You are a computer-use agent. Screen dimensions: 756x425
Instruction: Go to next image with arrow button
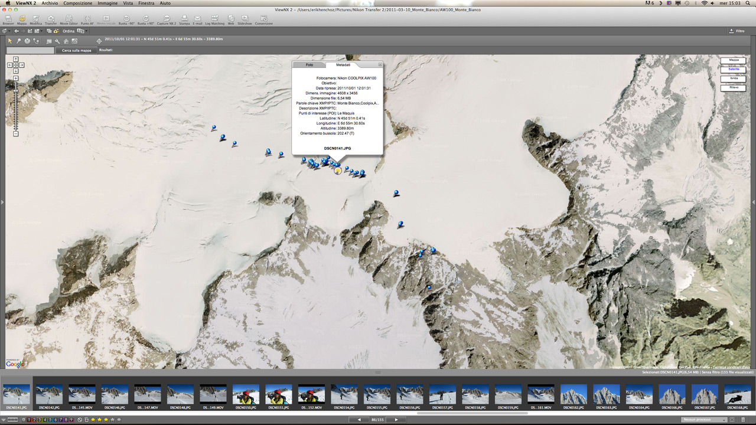pos(396,420)
